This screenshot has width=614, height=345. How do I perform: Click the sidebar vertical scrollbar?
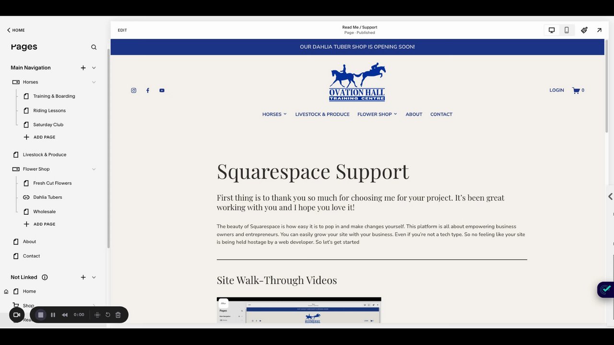108,148
